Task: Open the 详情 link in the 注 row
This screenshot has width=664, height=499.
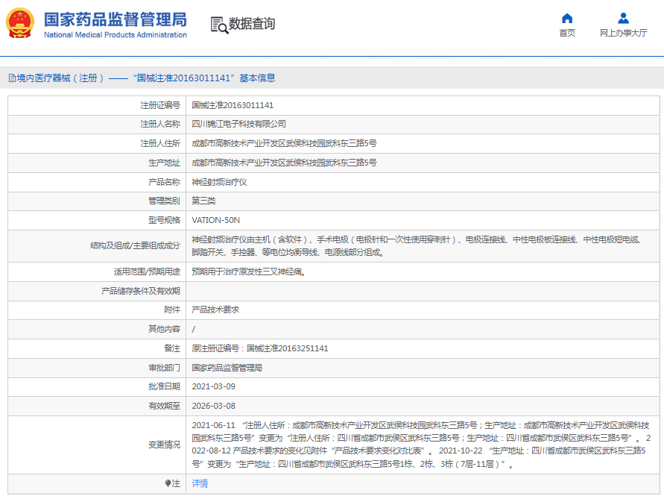Action: [200, 483]
